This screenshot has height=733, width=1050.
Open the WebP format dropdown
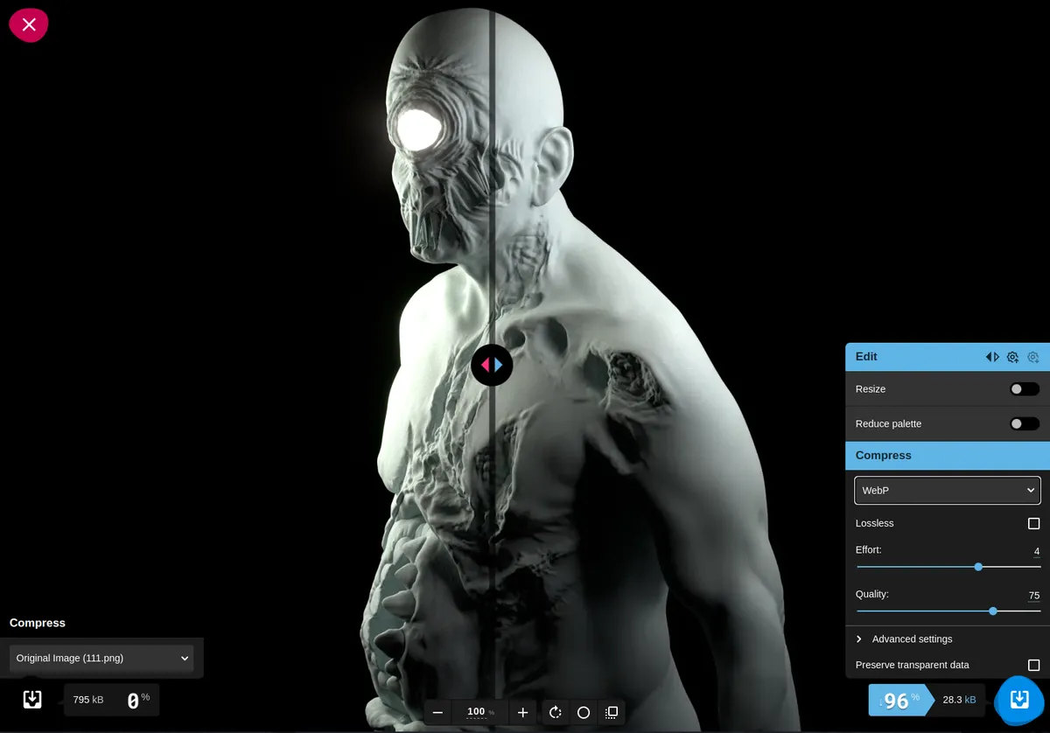[948, 491]
